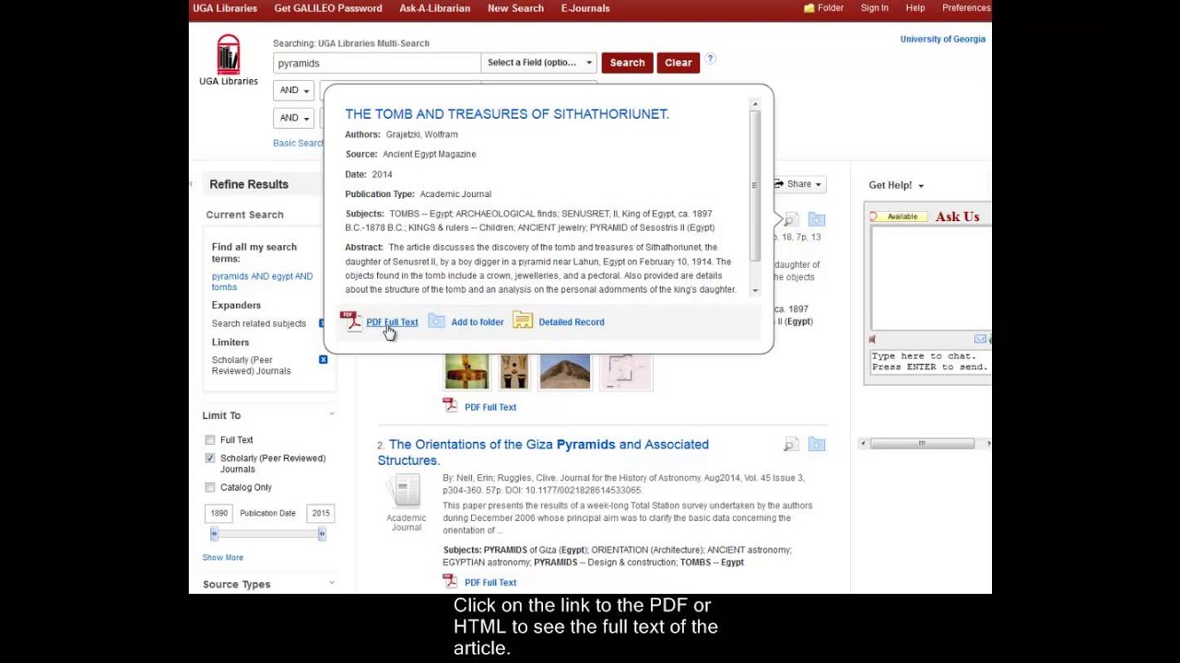Viewport: 1180px width, 663px height.
Task: Select Ask-A-Librarian in top bar
Action: coord(435,8)
